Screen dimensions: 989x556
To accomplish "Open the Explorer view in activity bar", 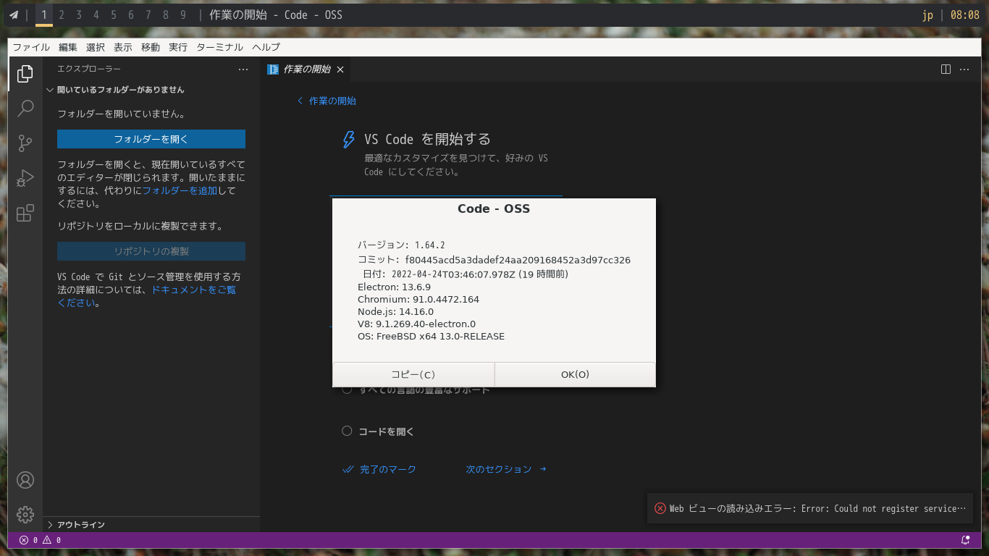I will 25,73.
